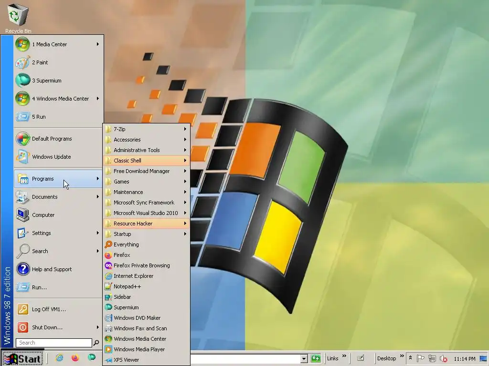Click the start menu Search input field

[54, 343]
